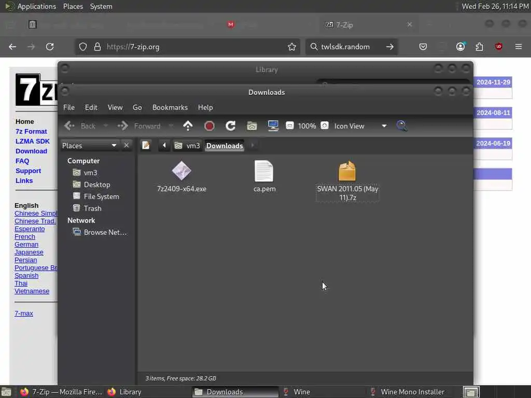531x398 pixels.
Task: Open the Computer toolbar icon
Action: [x=273, y=126]
